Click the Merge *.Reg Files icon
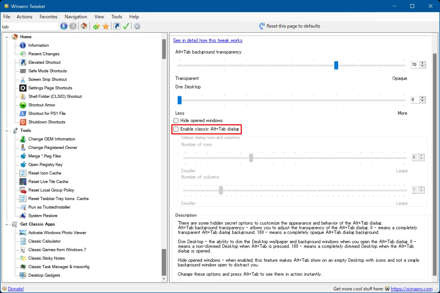This screenshot has height=293, width=440. tap(23, 156)
